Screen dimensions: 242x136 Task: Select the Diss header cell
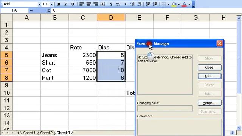click(x=111, y=48)
